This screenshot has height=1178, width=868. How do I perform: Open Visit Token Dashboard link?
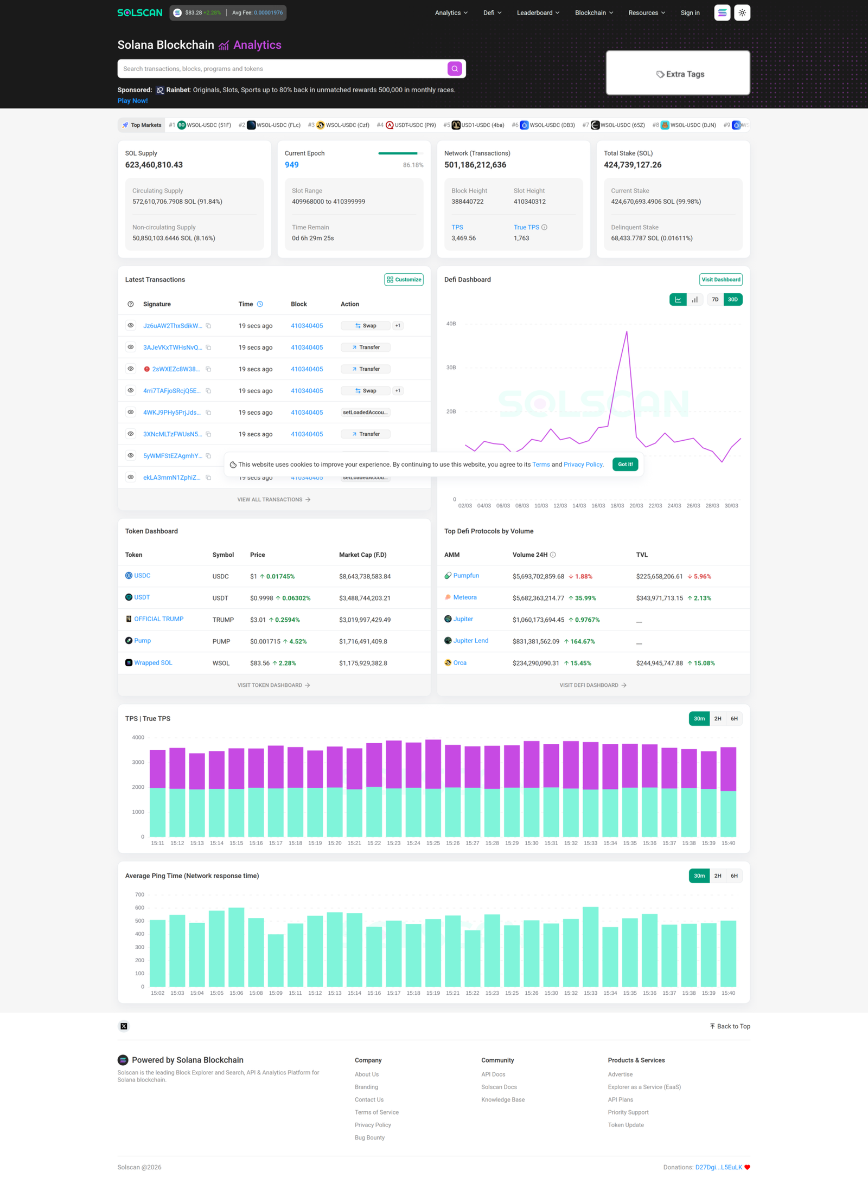pyautogui.click(x=274, y=686)
